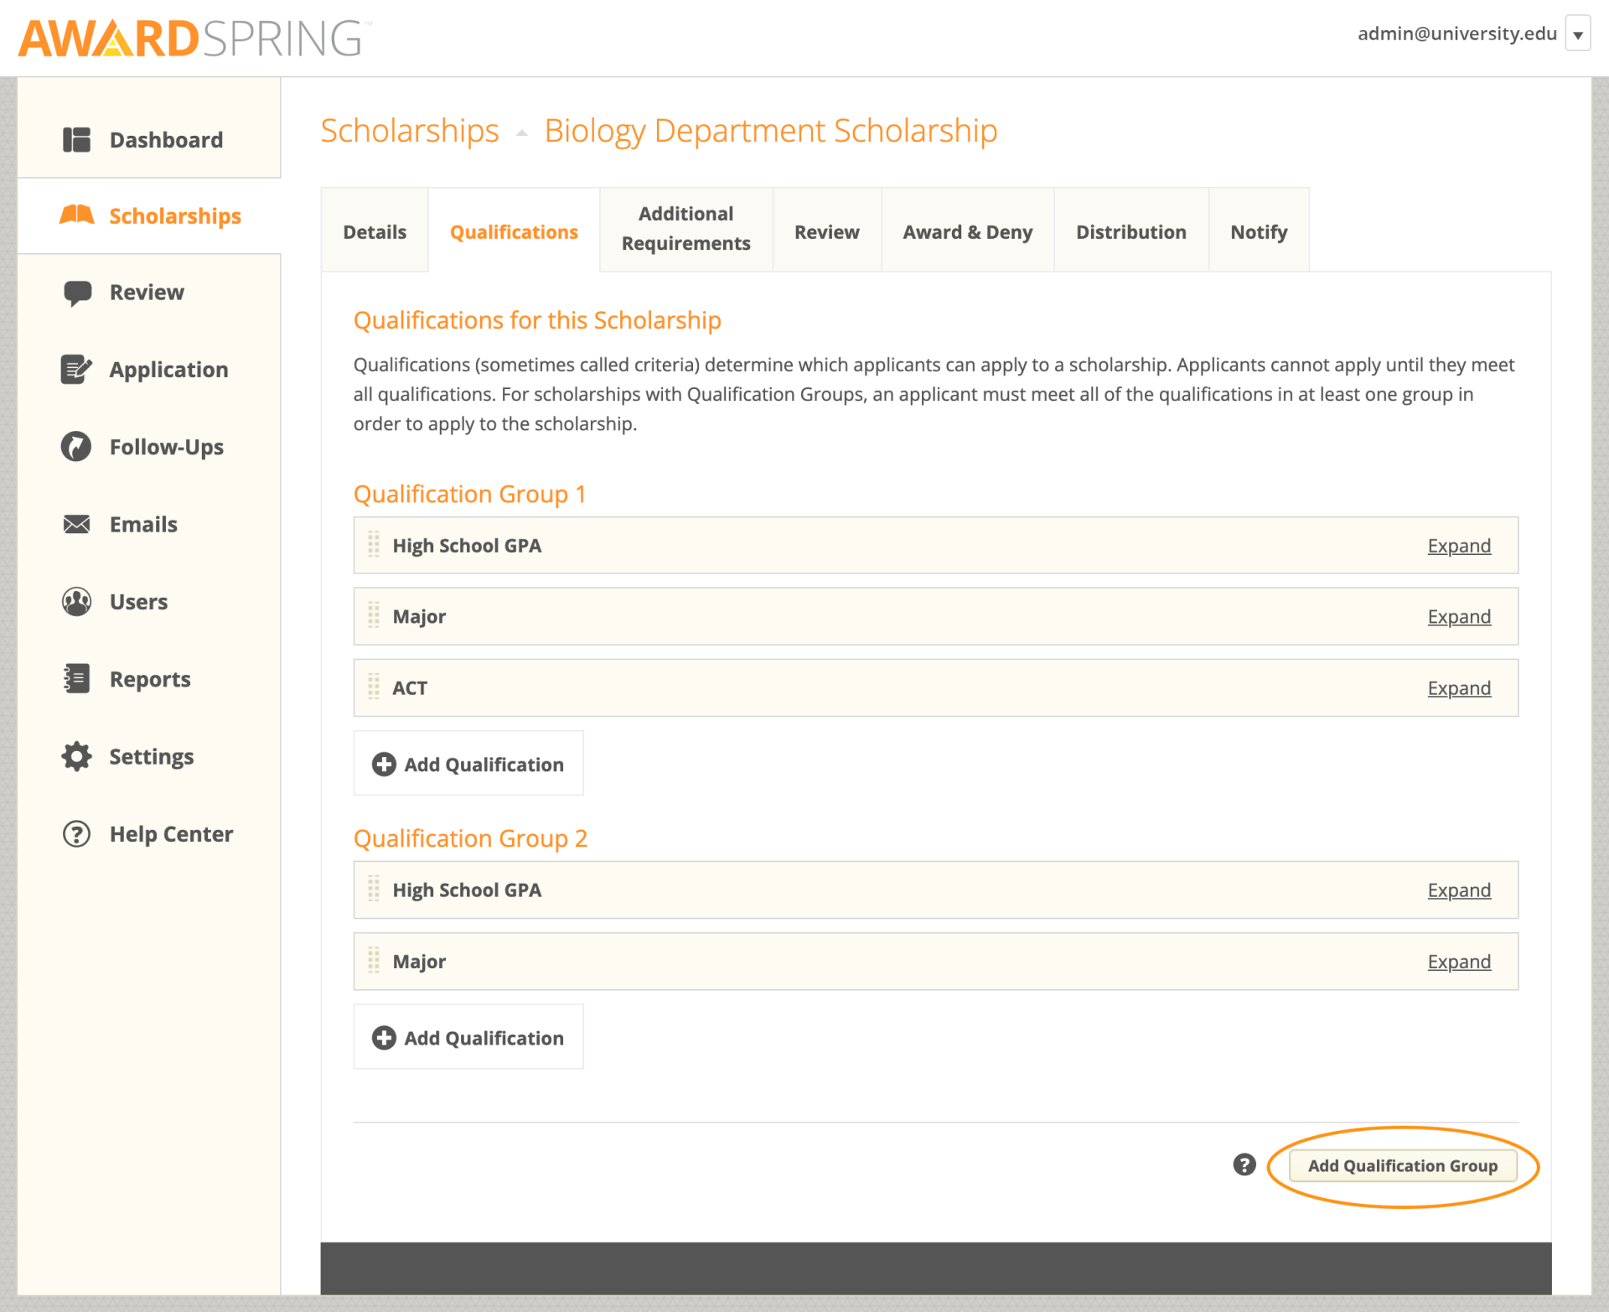The image size is (1609, 1312).
Task: Expand High School GPA in Qualification Group 2
Action: pos(1458,889)
